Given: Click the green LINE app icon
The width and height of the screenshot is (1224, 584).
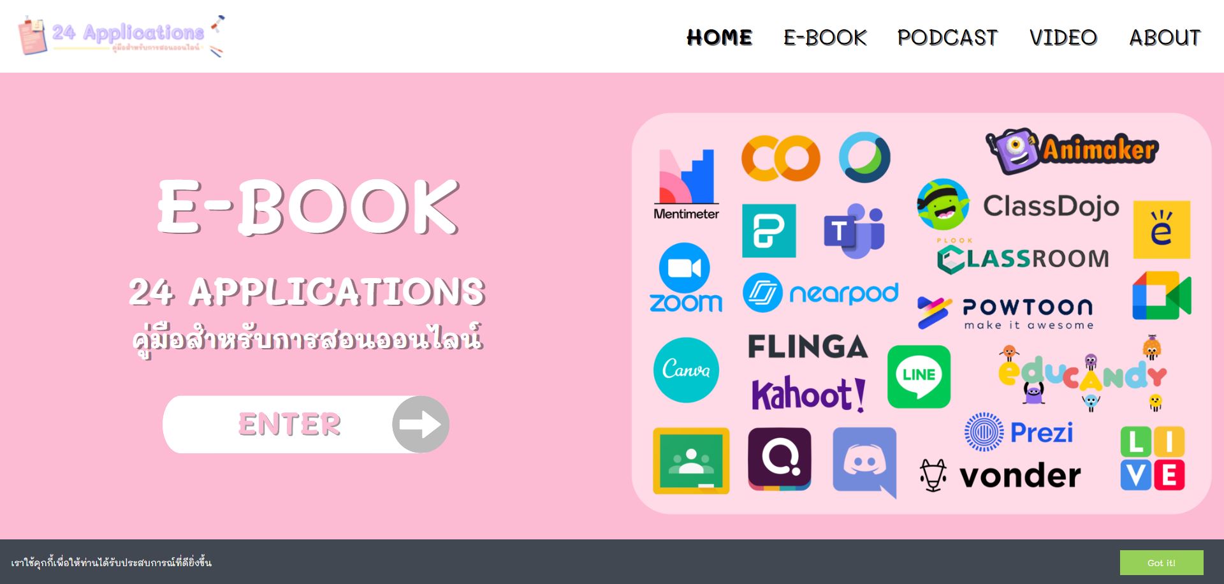Looking at the screenshot, I should tap(919, 377).
